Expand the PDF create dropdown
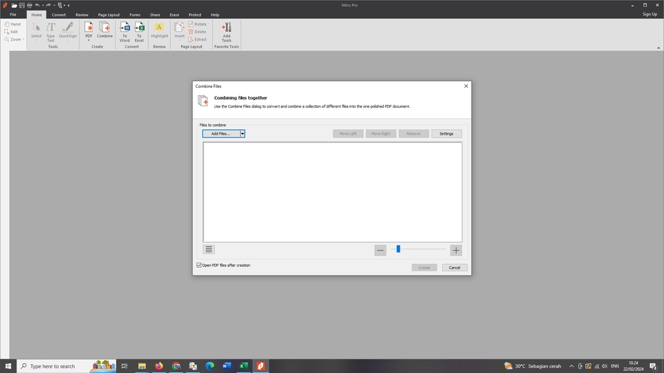 (x=89, y=41)
